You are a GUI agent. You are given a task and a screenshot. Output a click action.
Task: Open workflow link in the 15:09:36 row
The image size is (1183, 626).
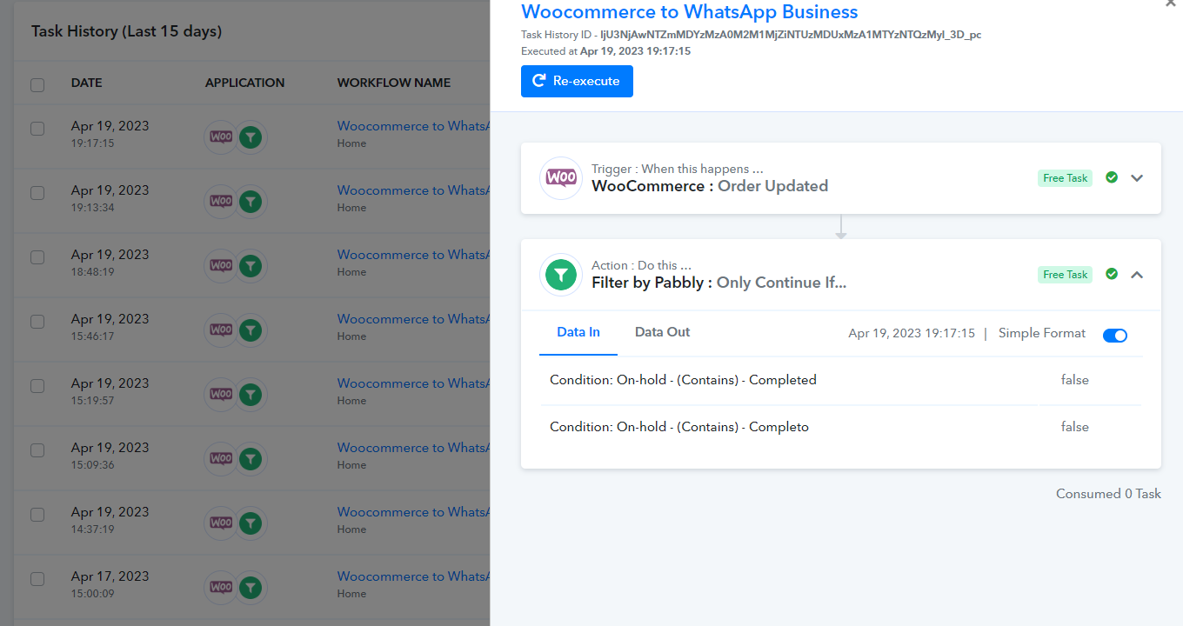coord(414,448)
